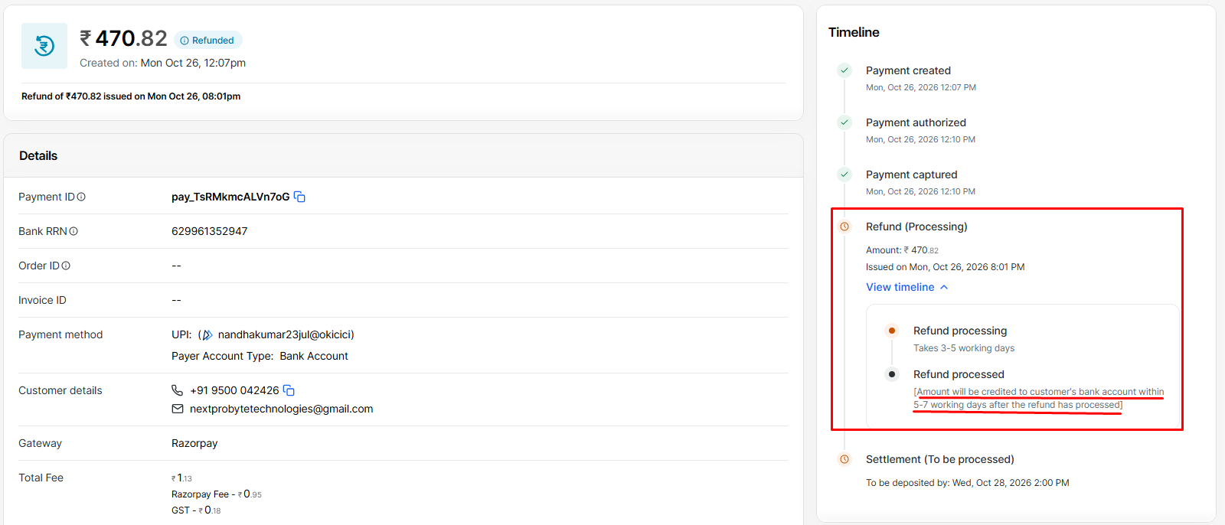Show info tooltip for Payment ID
This screenshot has width=1225, height=525.
coord(81,197)
